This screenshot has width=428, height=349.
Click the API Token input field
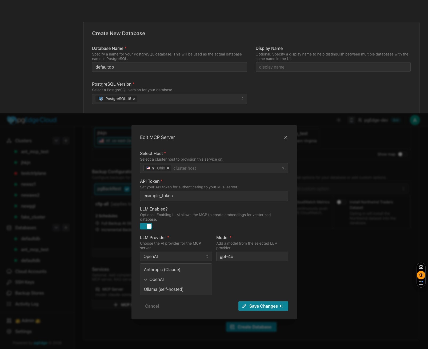click(x=214, y=196)
